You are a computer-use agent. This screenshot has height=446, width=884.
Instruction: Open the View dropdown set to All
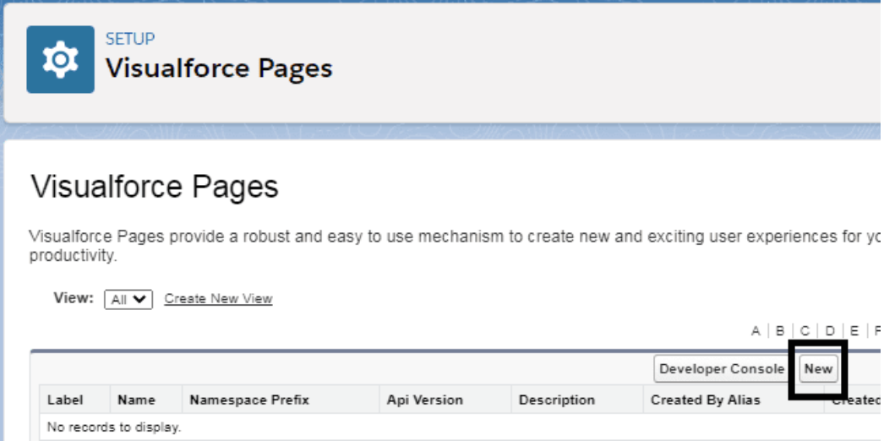tap(128, 299)
